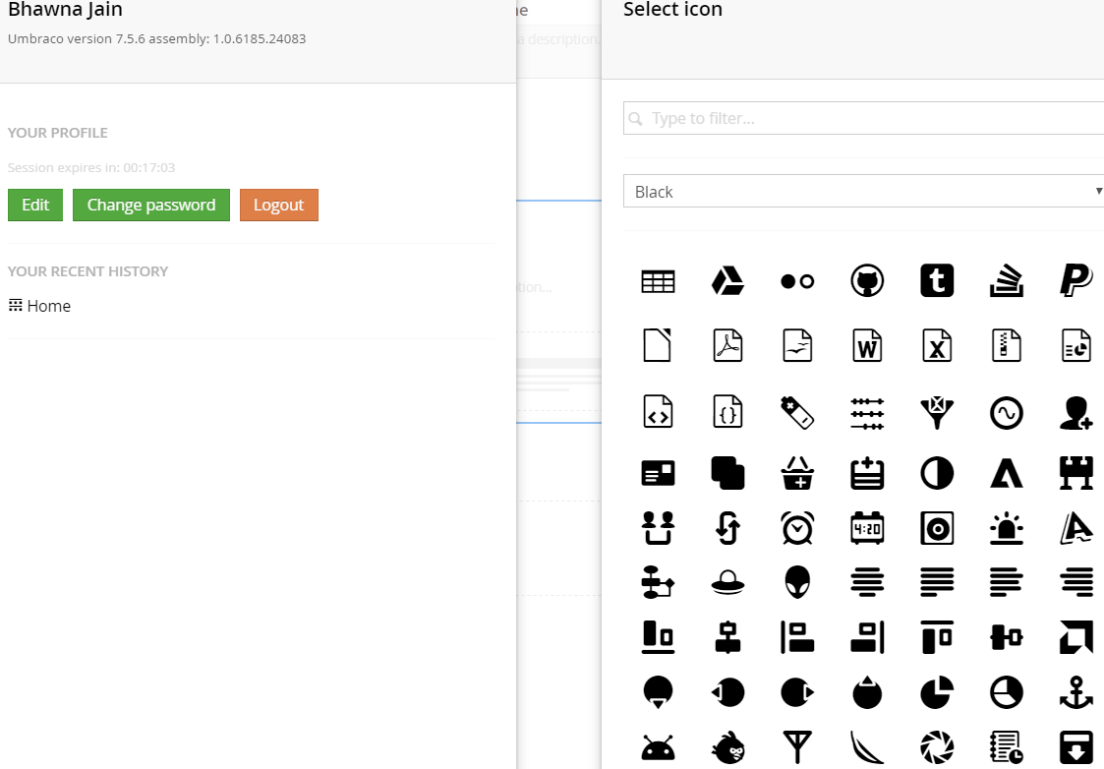Pick the anchor icon
1104x769 pixels.
point(1075,692)
